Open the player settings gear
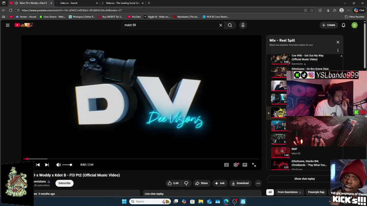Image resolution: width=367 pixels, height=206 pixels. 236,165
